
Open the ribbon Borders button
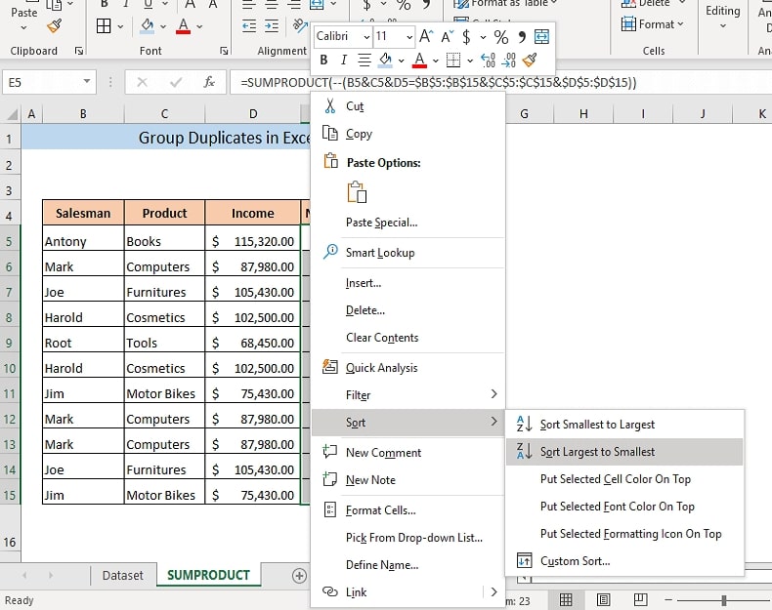[104, 25]
